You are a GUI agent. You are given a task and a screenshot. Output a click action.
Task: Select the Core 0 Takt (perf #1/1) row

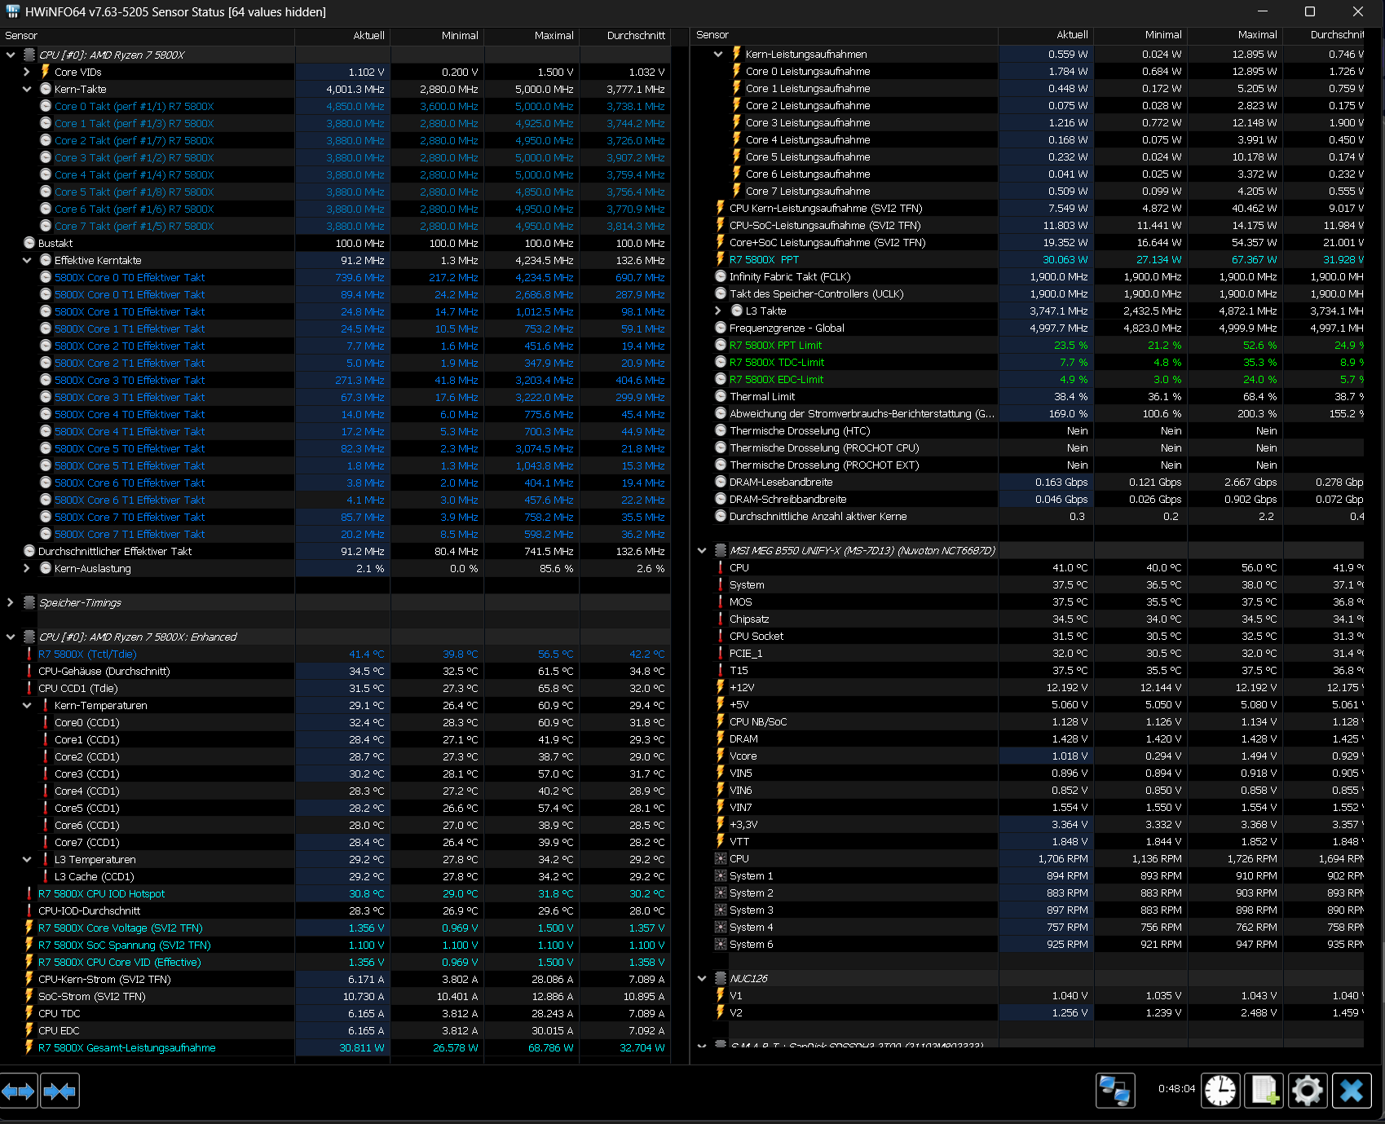[x=335, y=106]
